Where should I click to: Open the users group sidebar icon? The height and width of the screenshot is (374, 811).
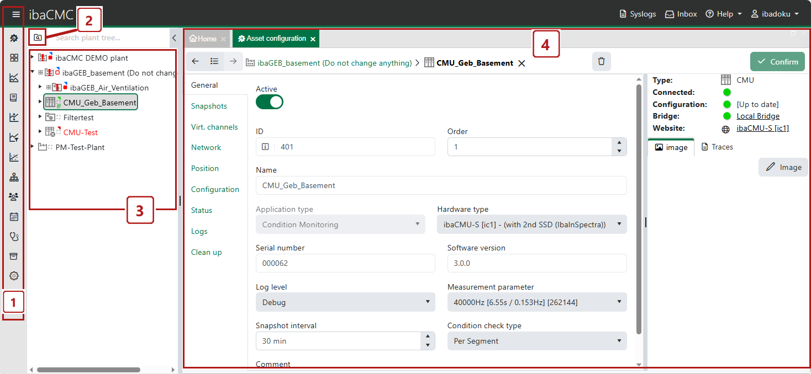point(14,197)
